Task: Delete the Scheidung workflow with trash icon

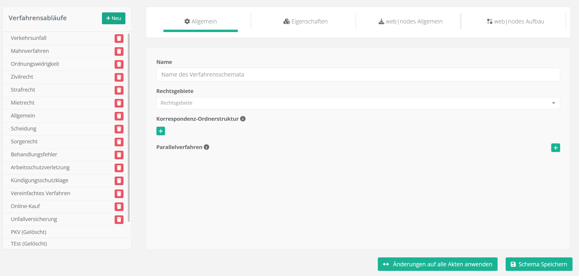Action: [x=119, y=129]
